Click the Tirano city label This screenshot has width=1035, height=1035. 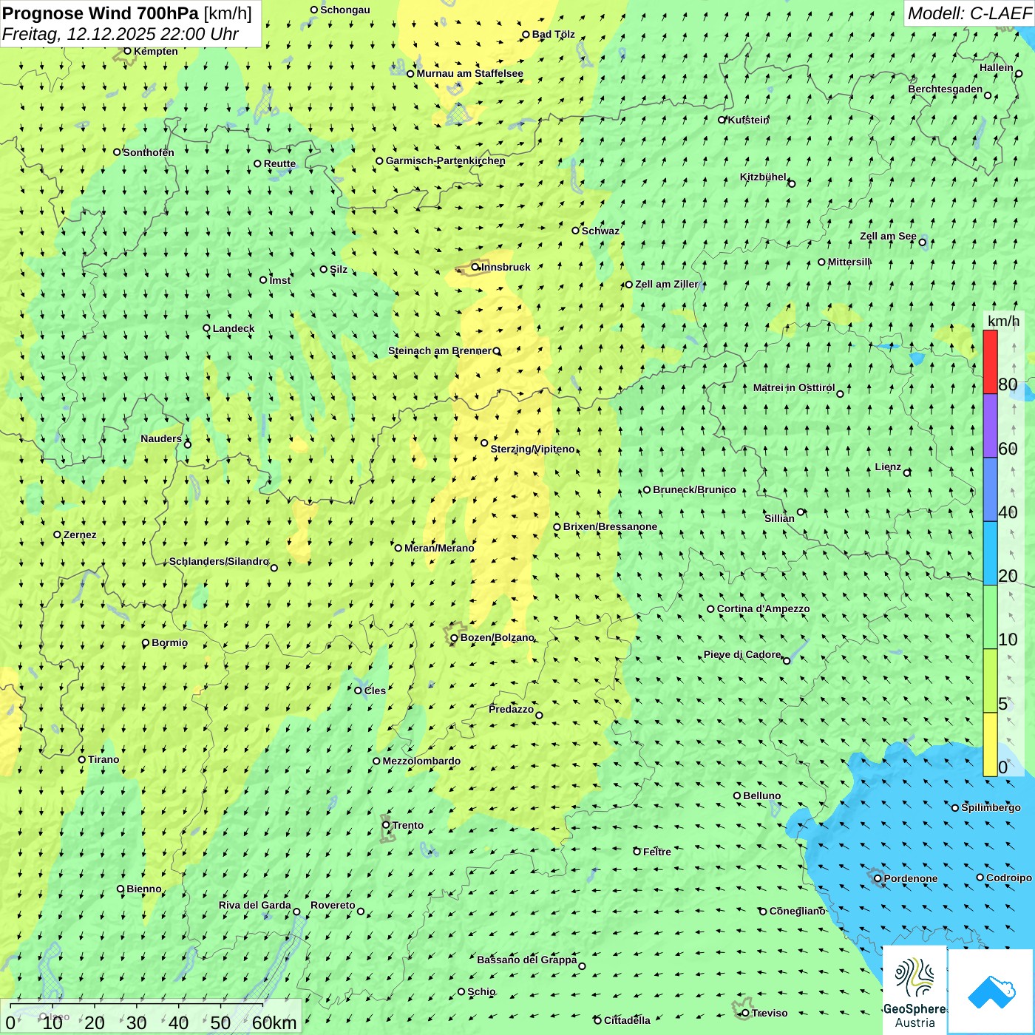[x=103, y=759]
